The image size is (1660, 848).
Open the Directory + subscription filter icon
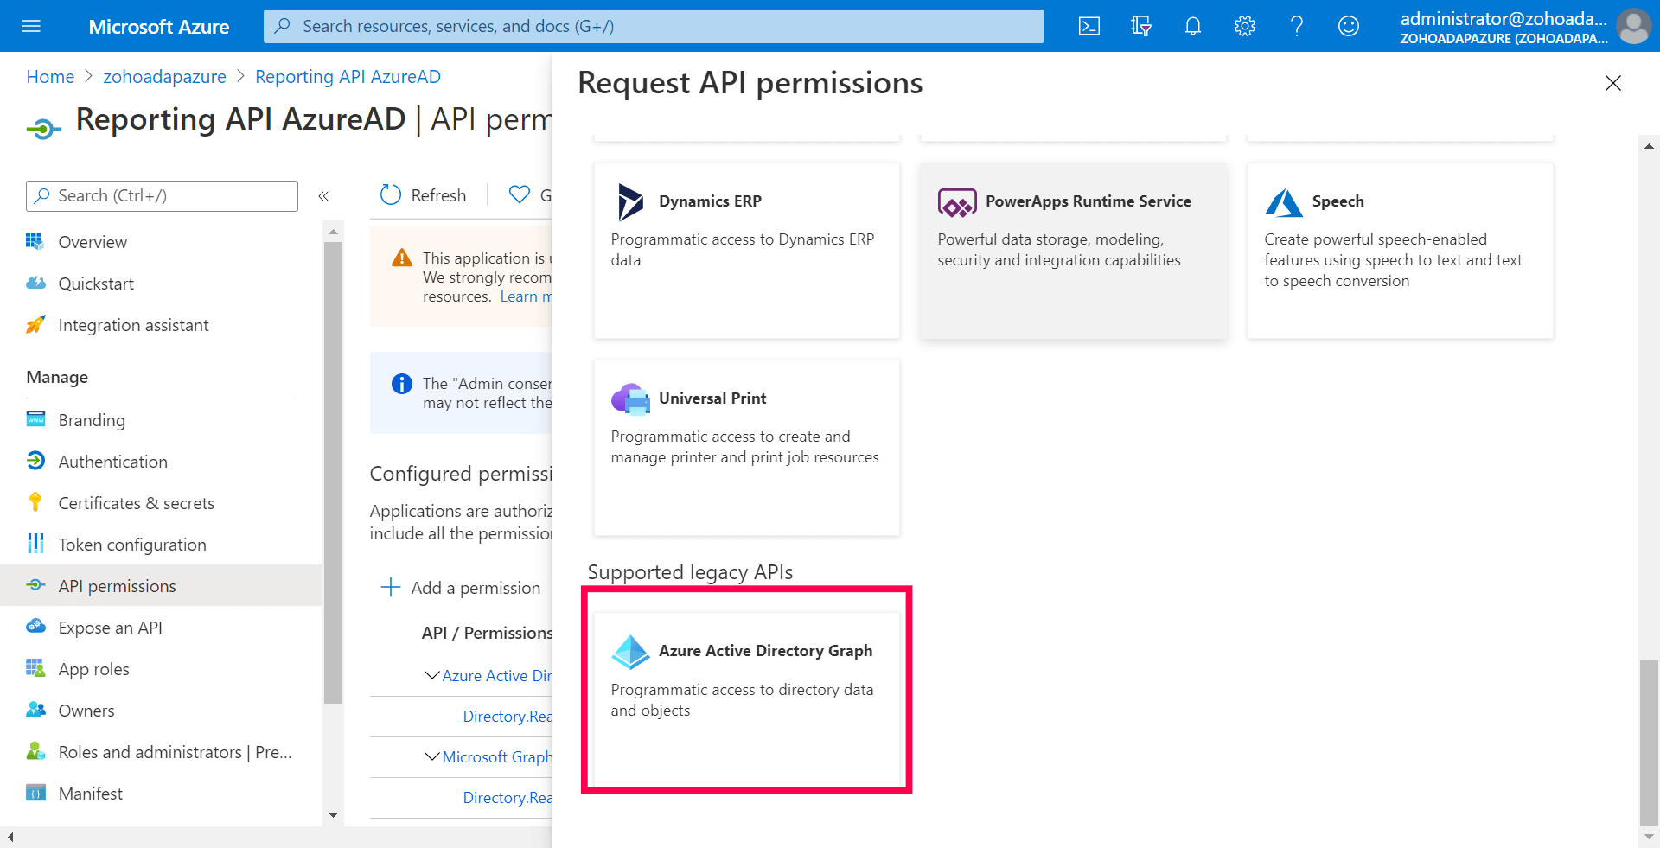click(x=1141, y=26)
